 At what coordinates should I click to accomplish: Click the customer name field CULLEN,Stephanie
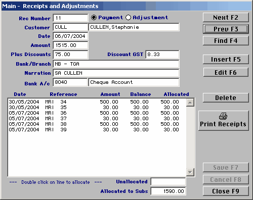click(134, 27)
